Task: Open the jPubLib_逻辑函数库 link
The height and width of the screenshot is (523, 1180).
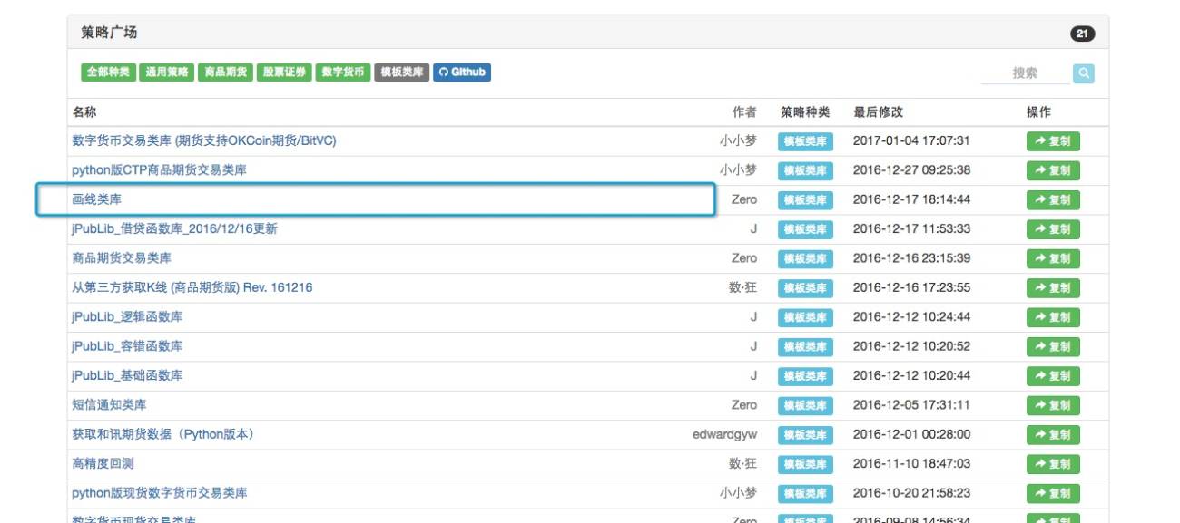Action: pos(127,317)
